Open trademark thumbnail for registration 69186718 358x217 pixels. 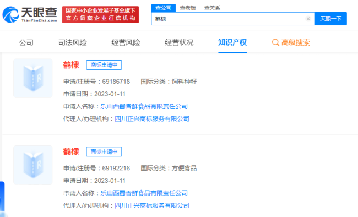(33, 78)
